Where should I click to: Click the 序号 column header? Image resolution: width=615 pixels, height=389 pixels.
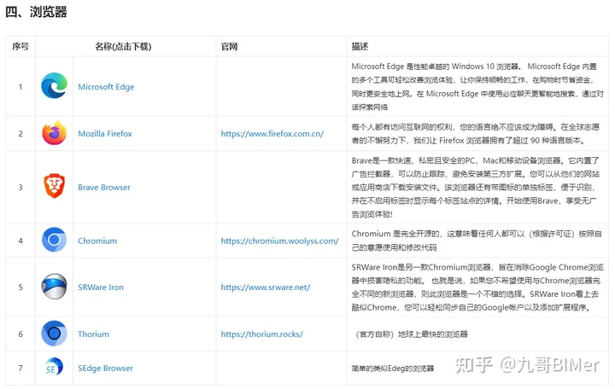20,47
